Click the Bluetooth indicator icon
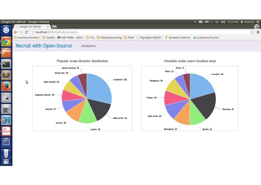Screen dimensions: 261x185 pyautogui.click(x=212, y=22)
